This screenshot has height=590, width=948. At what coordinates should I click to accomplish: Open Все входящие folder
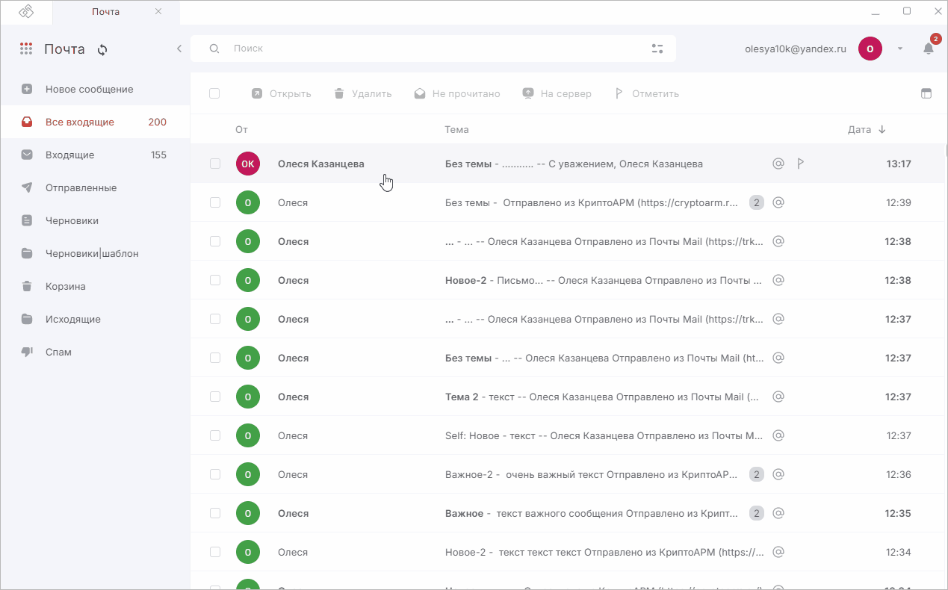tap(95, 122)
